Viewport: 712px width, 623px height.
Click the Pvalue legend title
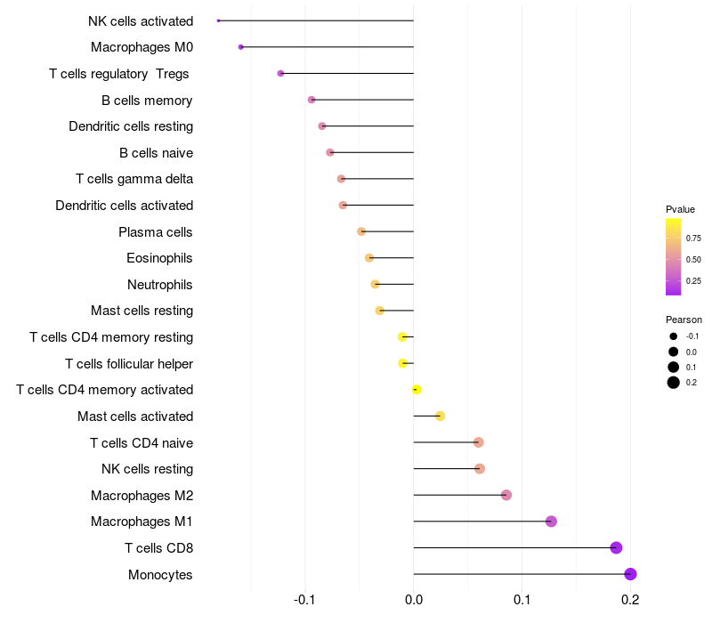tap(680, 209)
